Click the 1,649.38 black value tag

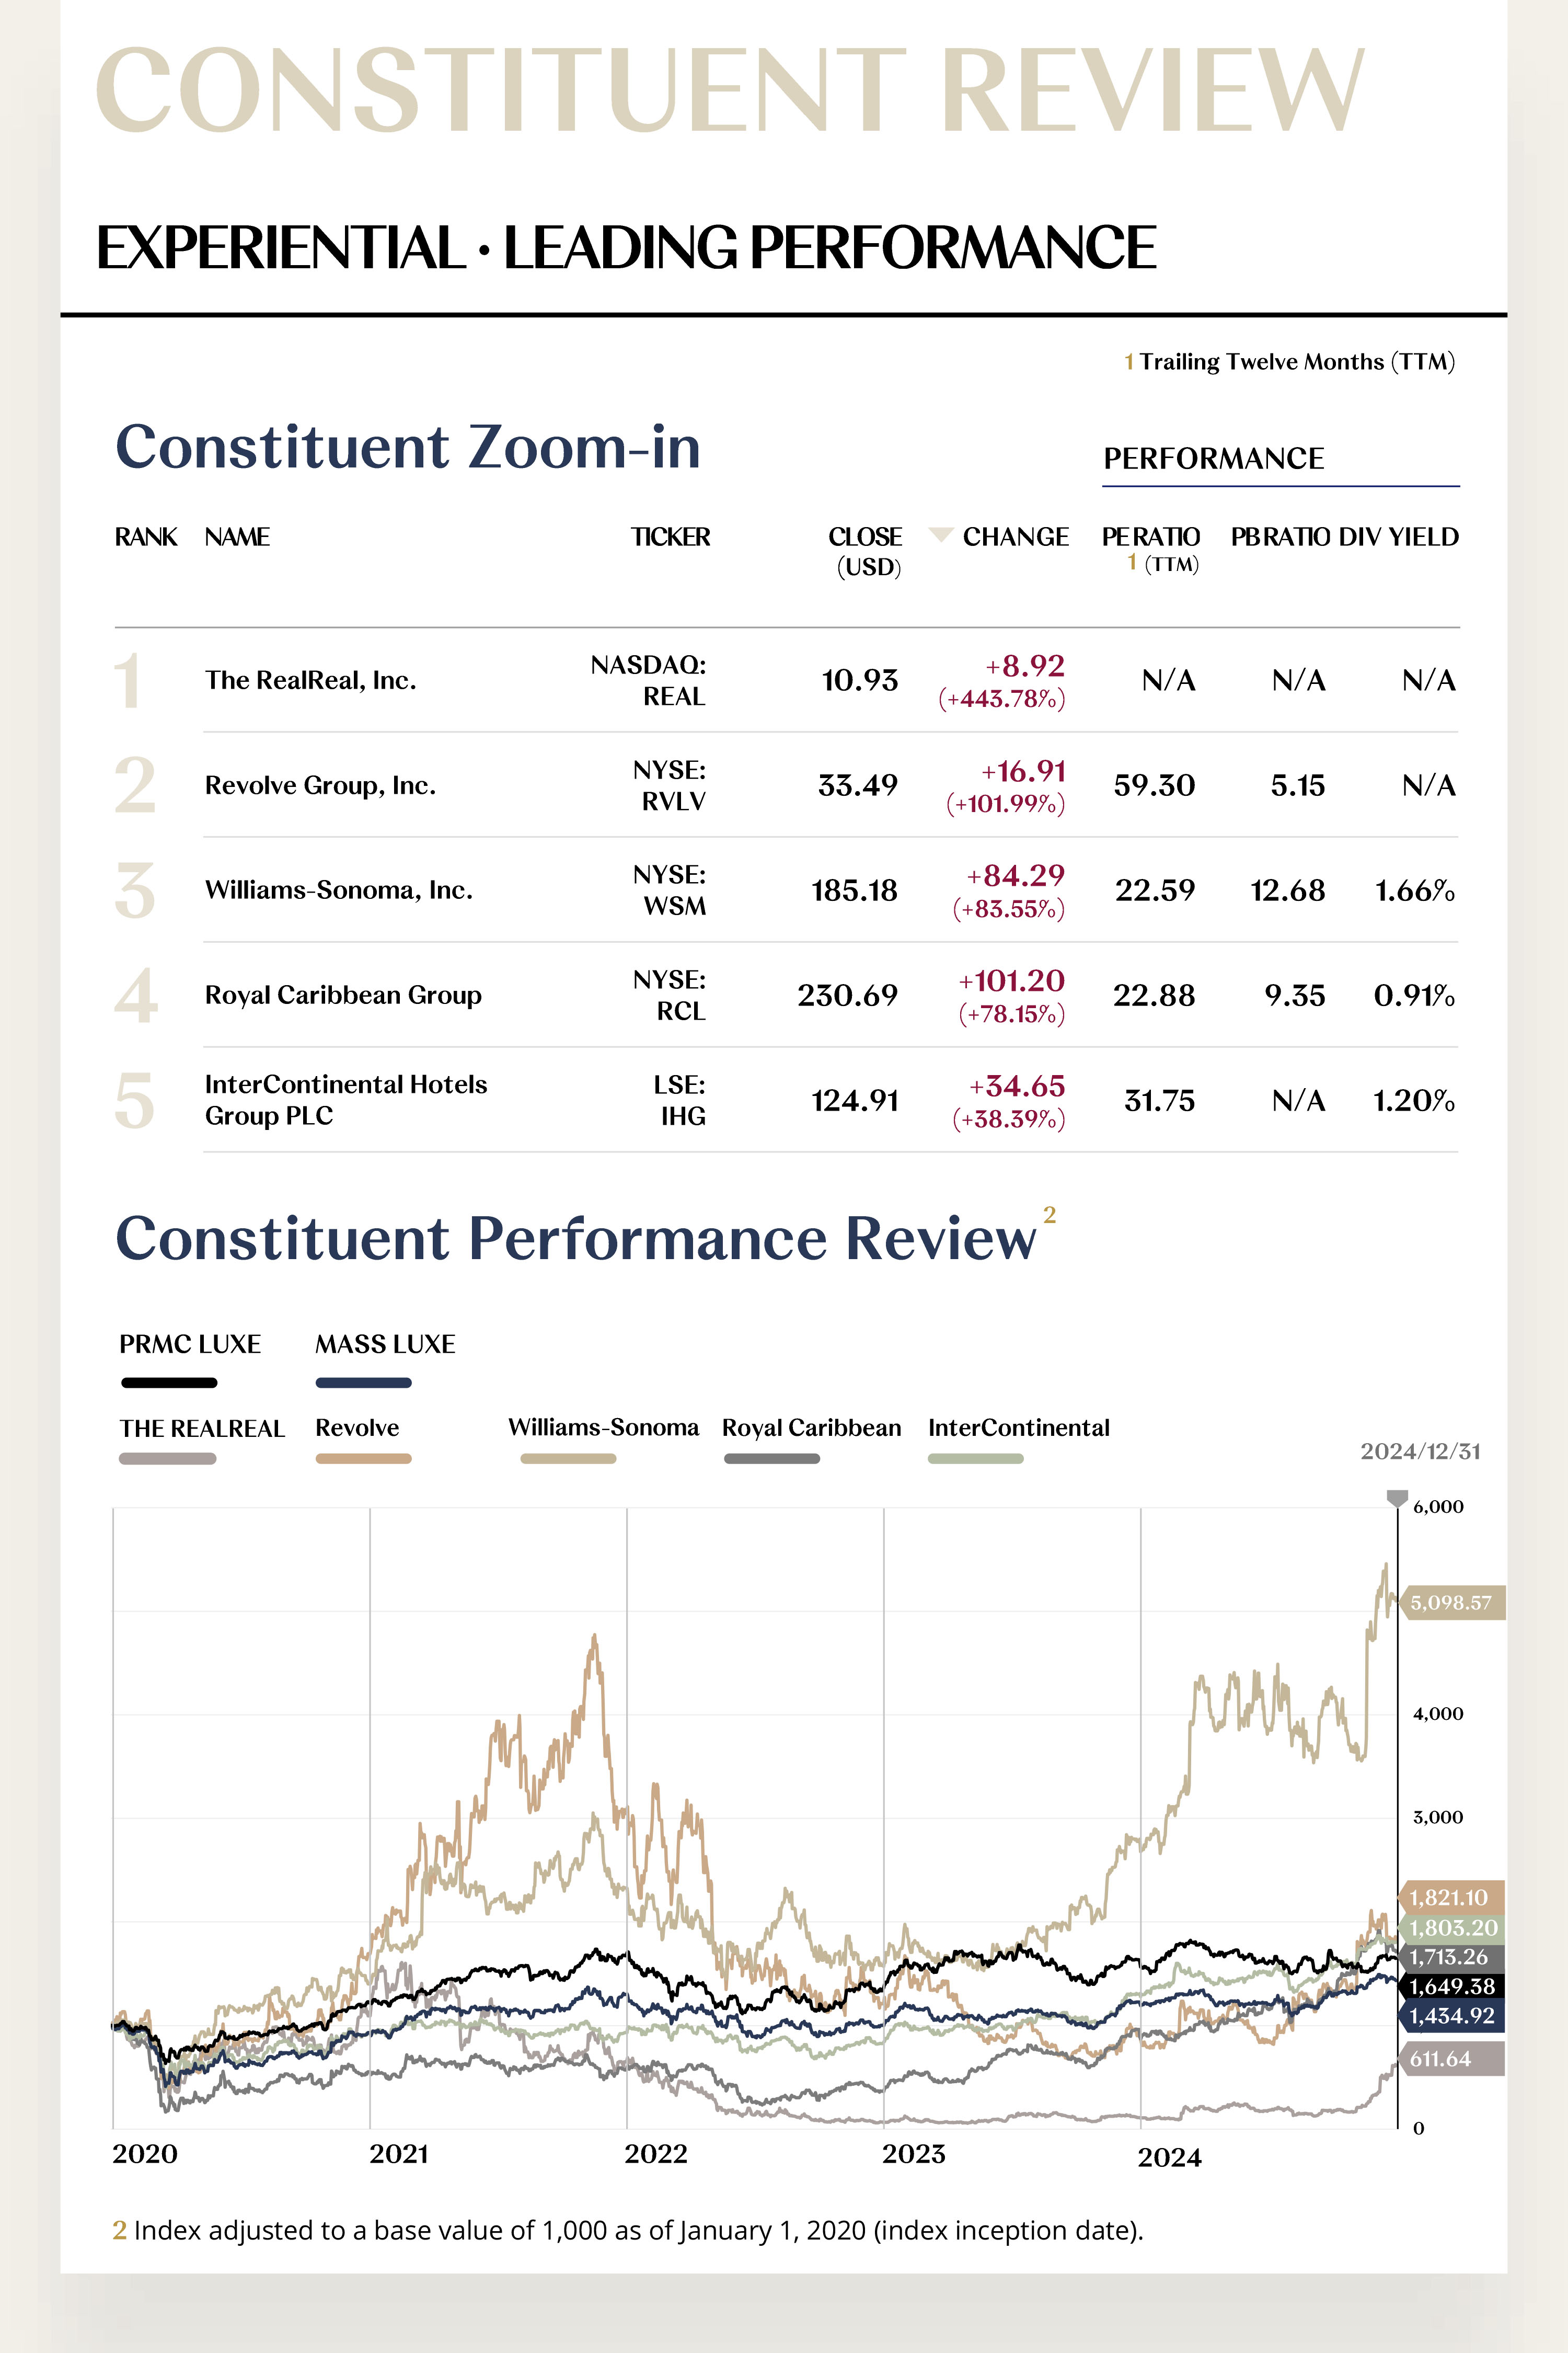click(1450, 1986)
